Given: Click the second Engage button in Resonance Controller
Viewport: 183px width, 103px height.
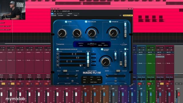Looking at the screenshot, I should 88,58.
